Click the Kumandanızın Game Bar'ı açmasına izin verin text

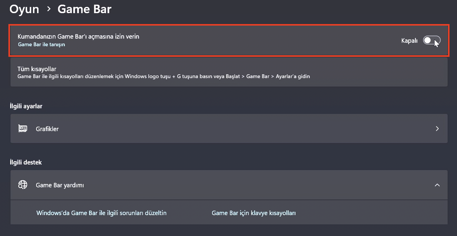click(78, 37)
